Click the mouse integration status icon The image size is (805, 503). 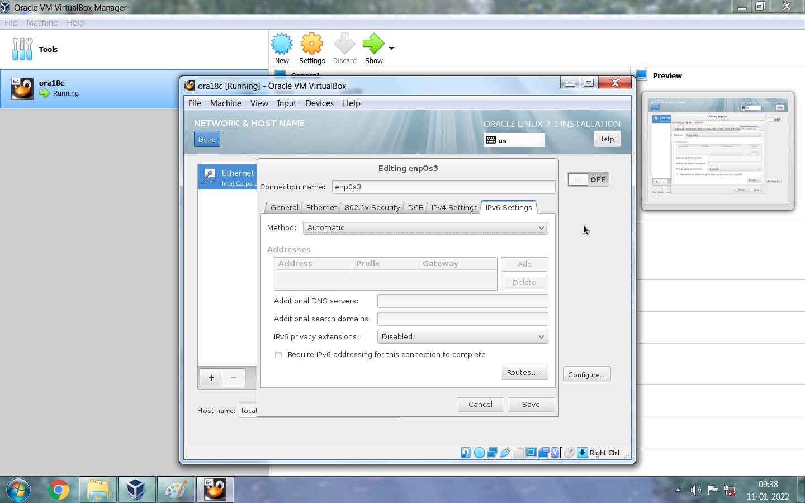pos(570,453)
